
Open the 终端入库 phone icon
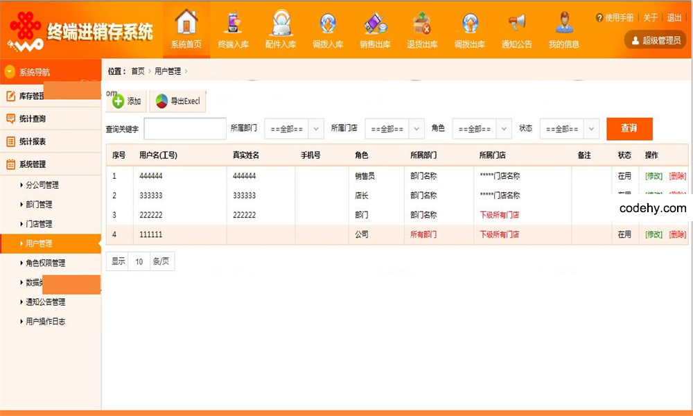tap(234, 22)
